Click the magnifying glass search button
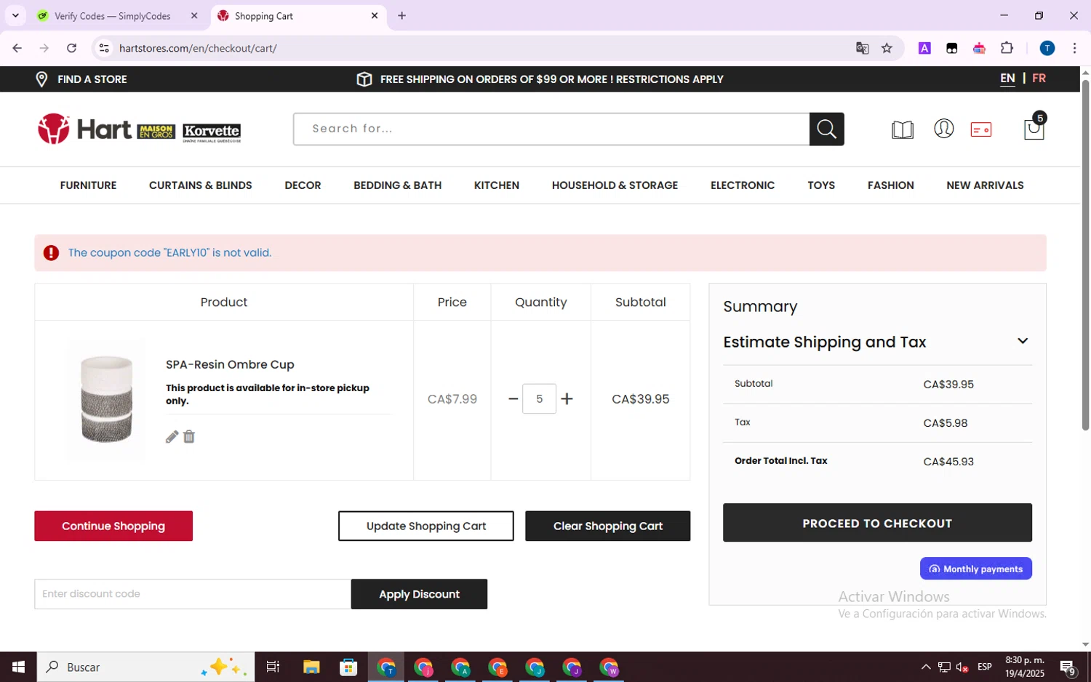 coord(826,129)
